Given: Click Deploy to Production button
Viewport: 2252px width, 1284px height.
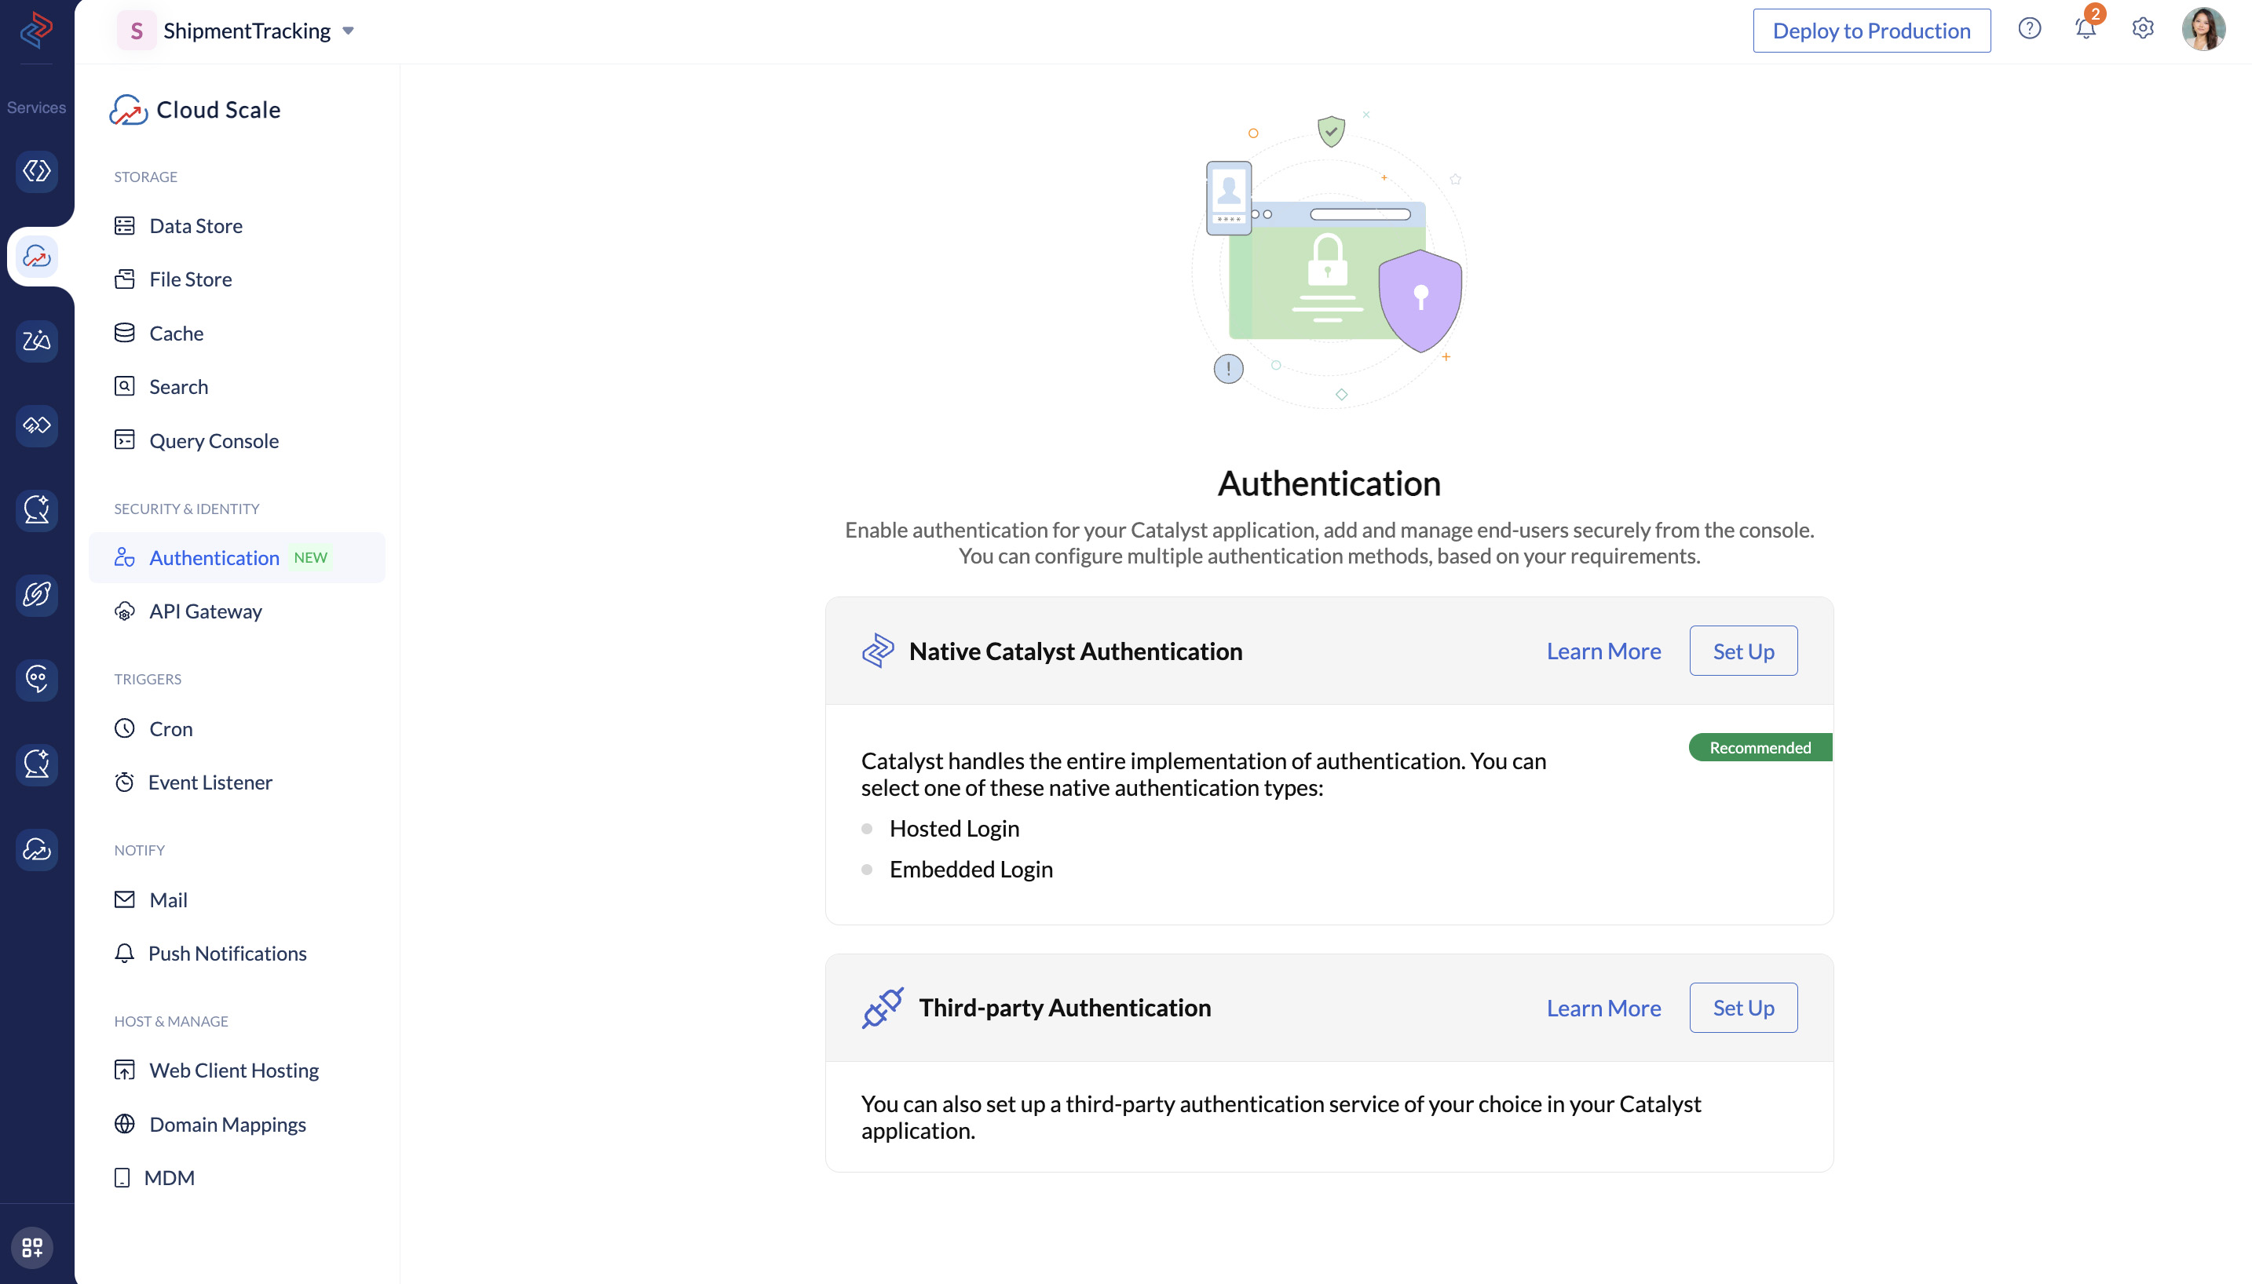Looking at the screenshot, I should 1871,31.
